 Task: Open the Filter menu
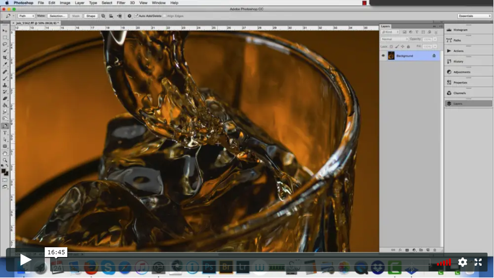[121, 3]
